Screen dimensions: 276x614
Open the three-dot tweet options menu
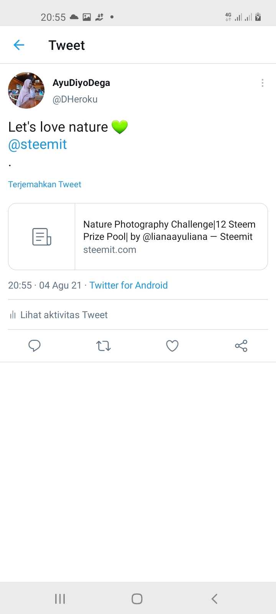coord(262,83)
